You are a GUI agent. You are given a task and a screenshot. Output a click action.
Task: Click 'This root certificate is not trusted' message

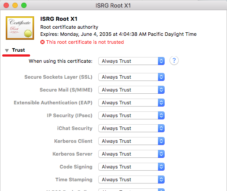[85, 42]
